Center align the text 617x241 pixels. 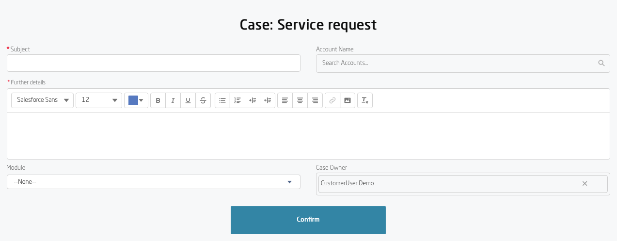[x=300, y=100]
